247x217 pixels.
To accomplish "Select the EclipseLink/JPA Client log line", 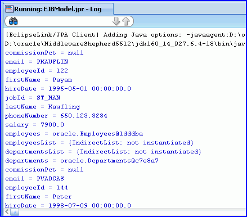I will point(125,35).
